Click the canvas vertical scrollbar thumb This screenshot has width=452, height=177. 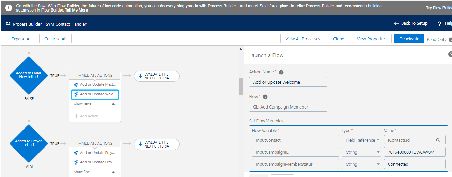point(241,86)
